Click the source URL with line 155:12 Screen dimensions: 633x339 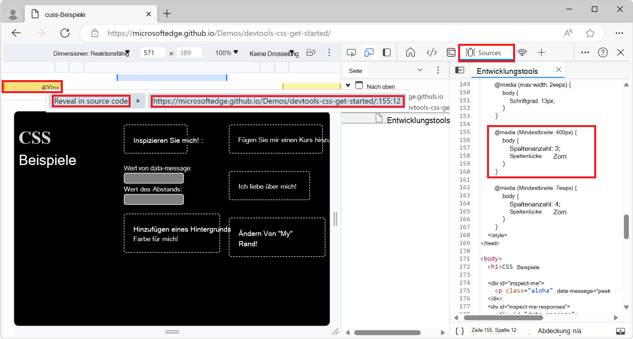tap(277, 101)
